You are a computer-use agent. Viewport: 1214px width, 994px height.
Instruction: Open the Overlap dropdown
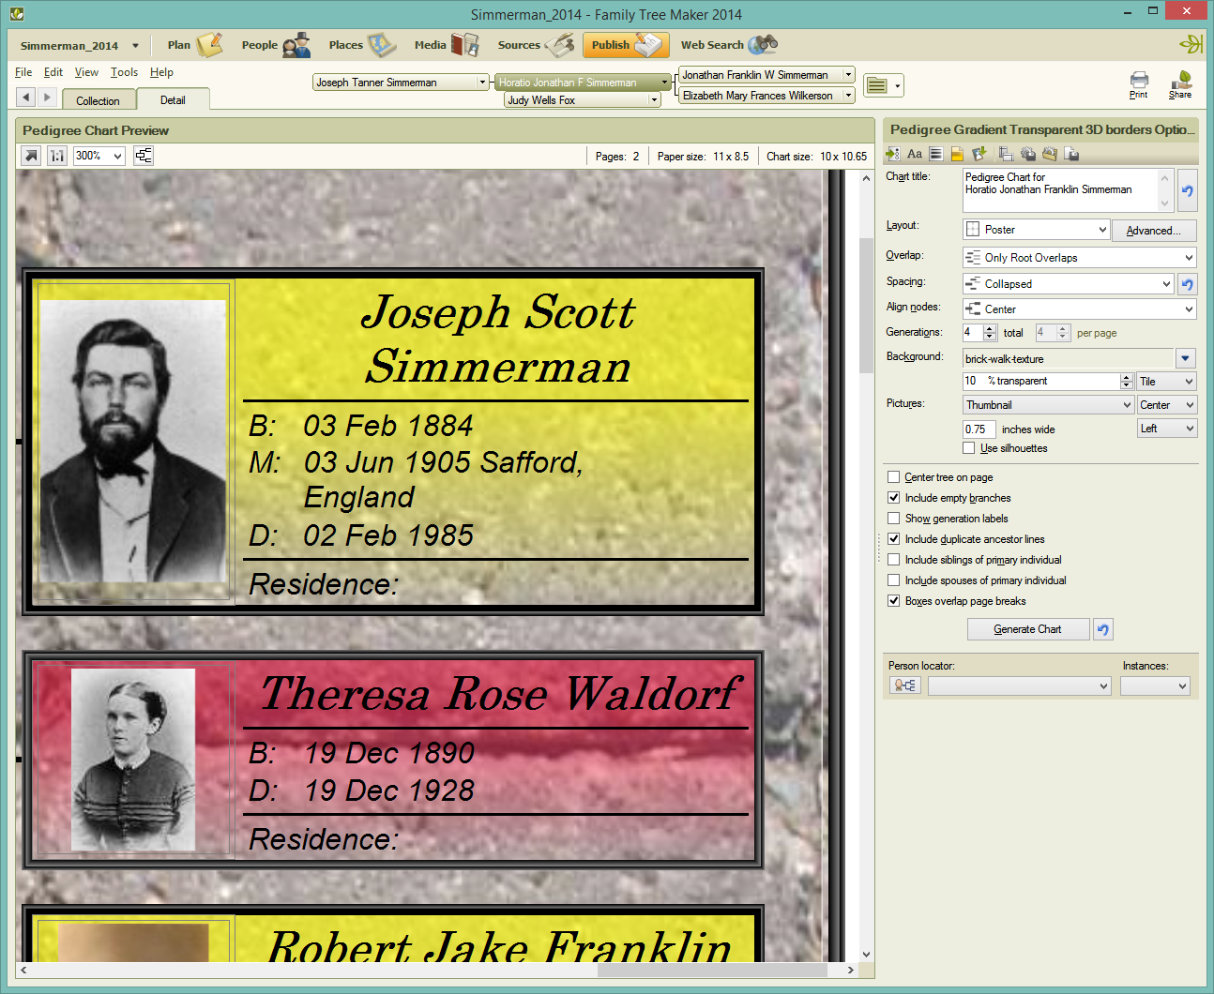tap(1080, 258)
